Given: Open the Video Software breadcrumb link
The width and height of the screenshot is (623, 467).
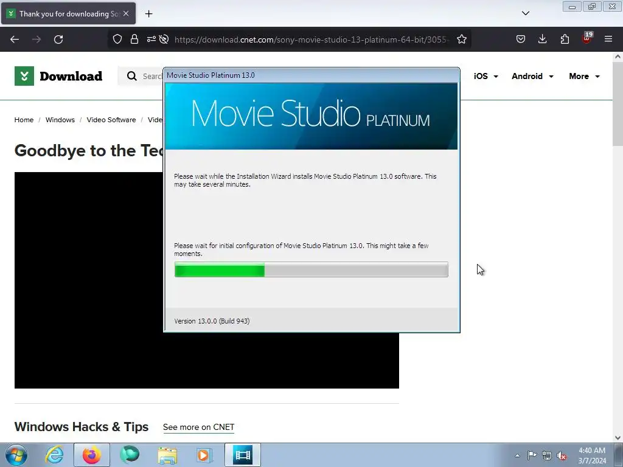Looking at the screenshot, I should [111, 120].
